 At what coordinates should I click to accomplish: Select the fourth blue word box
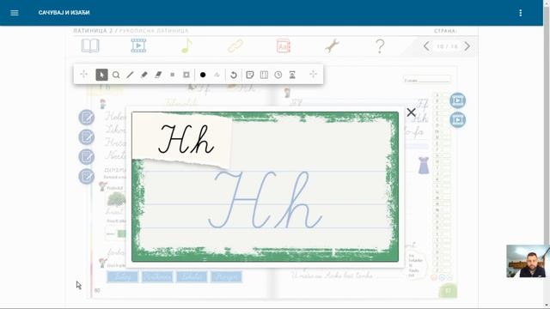click(226, 276)
